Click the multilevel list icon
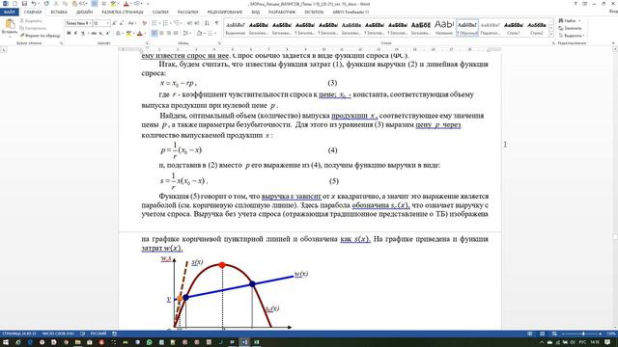The height and width of the screenshot is (347, 618). 178,23
